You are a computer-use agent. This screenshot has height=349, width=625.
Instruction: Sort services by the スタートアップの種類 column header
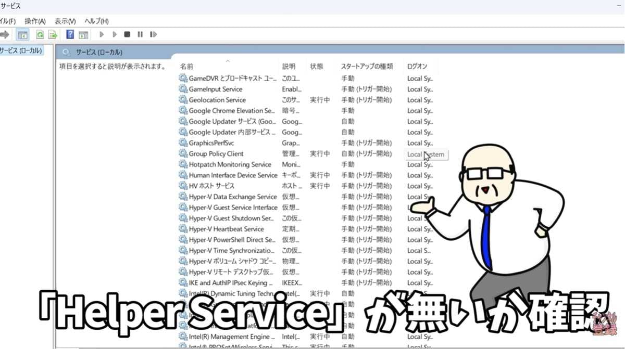click(x=368, y=66)
